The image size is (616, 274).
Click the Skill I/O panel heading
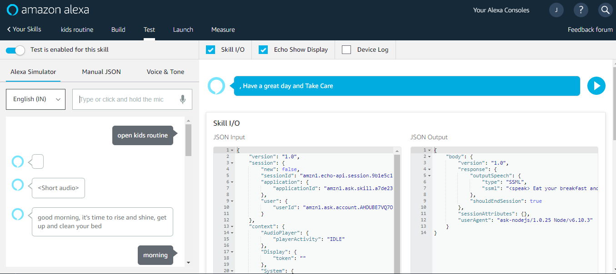click(x=226, y=123)
